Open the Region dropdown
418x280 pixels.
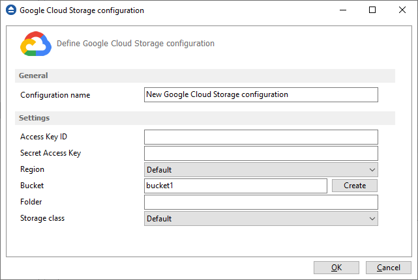261,170
